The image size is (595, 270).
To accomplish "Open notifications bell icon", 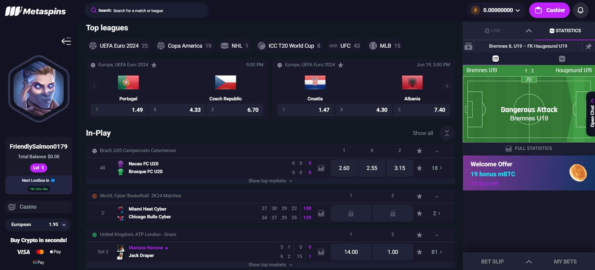I will coord(580,10).
